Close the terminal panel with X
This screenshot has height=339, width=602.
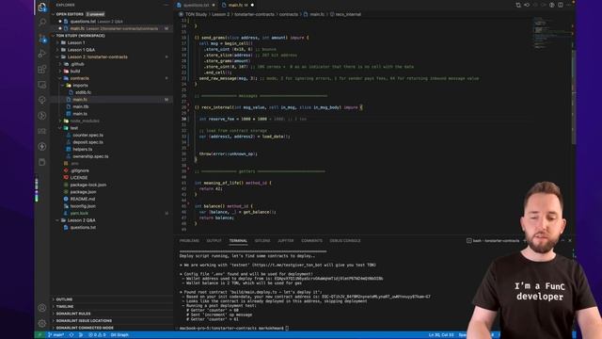570,241
